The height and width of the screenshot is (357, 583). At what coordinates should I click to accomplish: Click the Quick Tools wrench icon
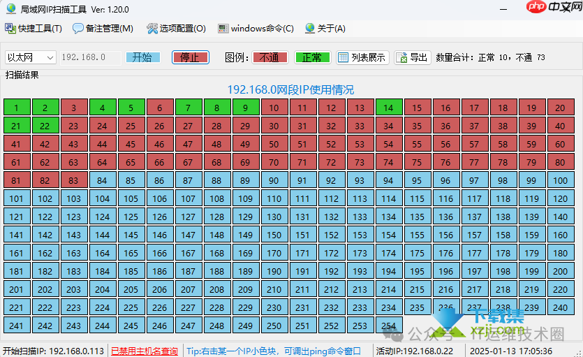(x=10, y=29)
